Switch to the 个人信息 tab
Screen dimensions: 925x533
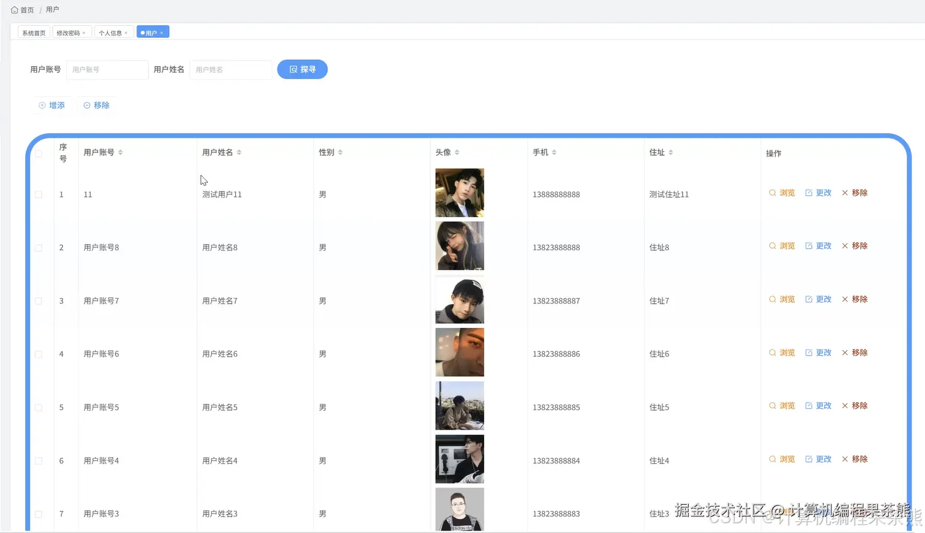click(110, 32)
